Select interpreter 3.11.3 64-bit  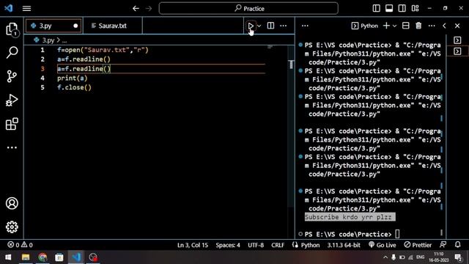click(x=344, y=245)
